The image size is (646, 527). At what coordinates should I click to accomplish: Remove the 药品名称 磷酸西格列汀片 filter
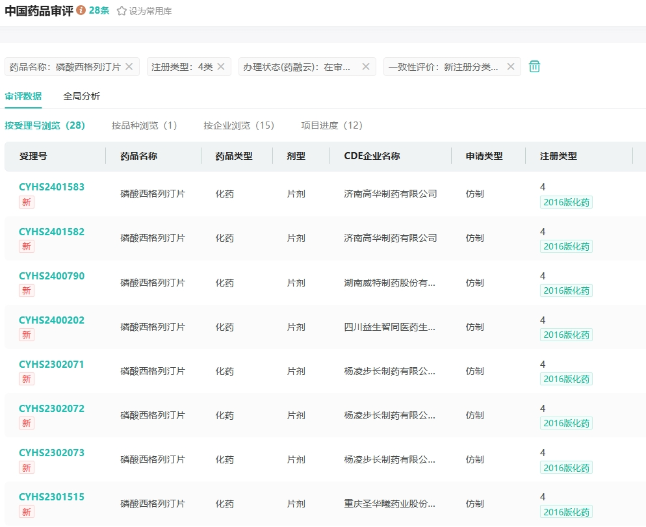pyautogui.click(x=129, y=66)
